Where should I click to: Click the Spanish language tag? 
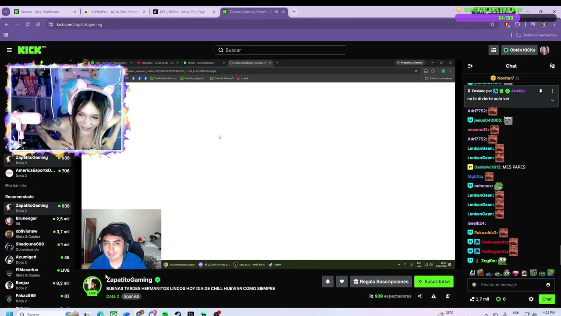(131, 296)
